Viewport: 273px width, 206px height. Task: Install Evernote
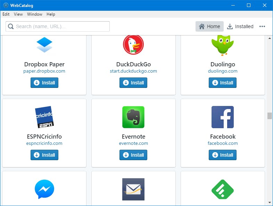point(133,155)
